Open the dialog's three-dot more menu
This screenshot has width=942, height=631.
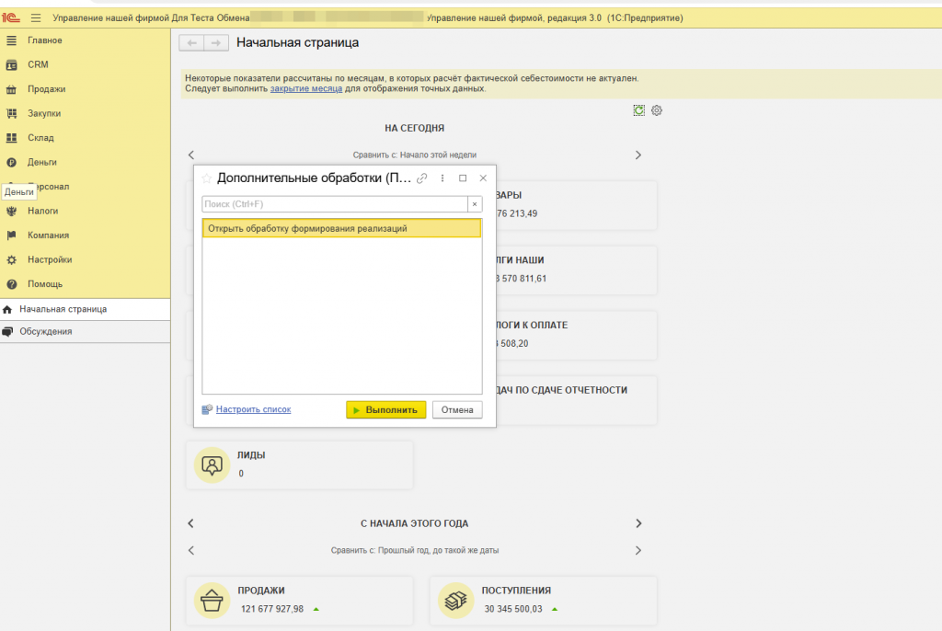pos(442,178)
